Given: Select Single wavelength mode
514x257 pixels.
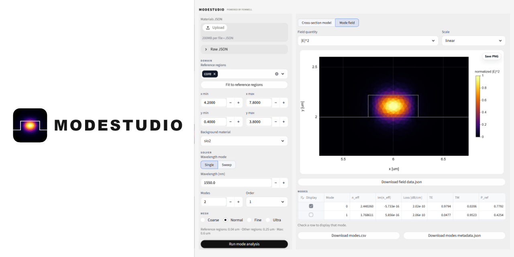Looking at the screenshot, I should (209, 165).
